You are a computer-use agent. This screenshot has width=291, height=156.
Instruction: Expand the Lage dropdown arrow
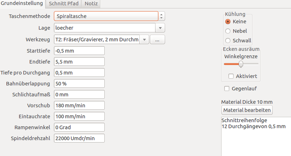160,28
